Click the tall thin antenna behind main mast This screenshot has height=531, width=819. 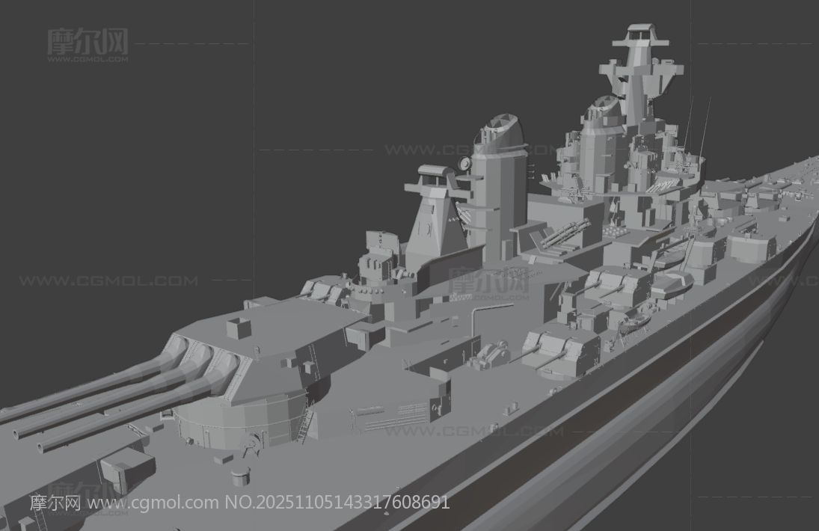point(705,127)
